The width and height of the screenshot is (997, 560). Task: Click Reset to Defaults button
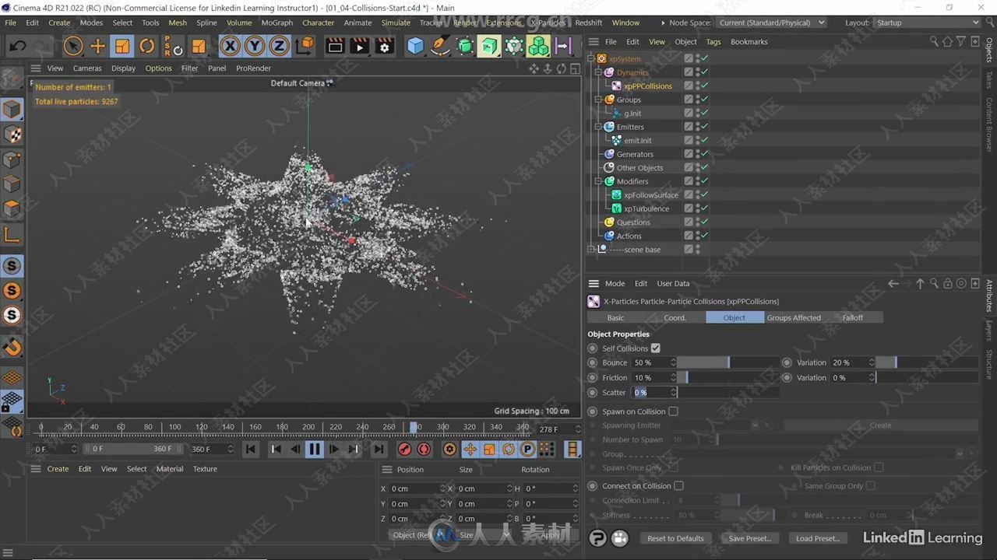point(675,538)
